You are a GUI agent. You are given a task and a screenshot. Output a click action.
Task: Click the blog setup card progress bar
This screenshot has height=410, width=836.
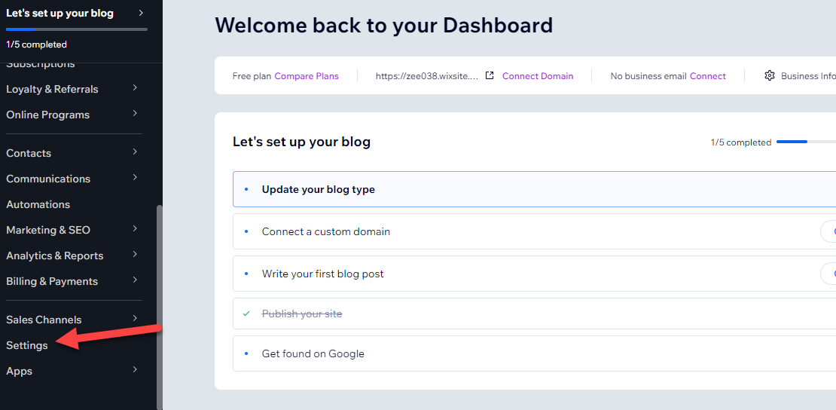click(806, 142)
